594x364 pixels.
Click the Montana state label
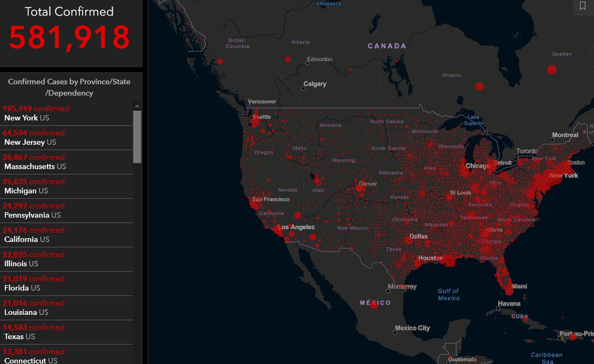pyautogui.click(x=330, y=125)
